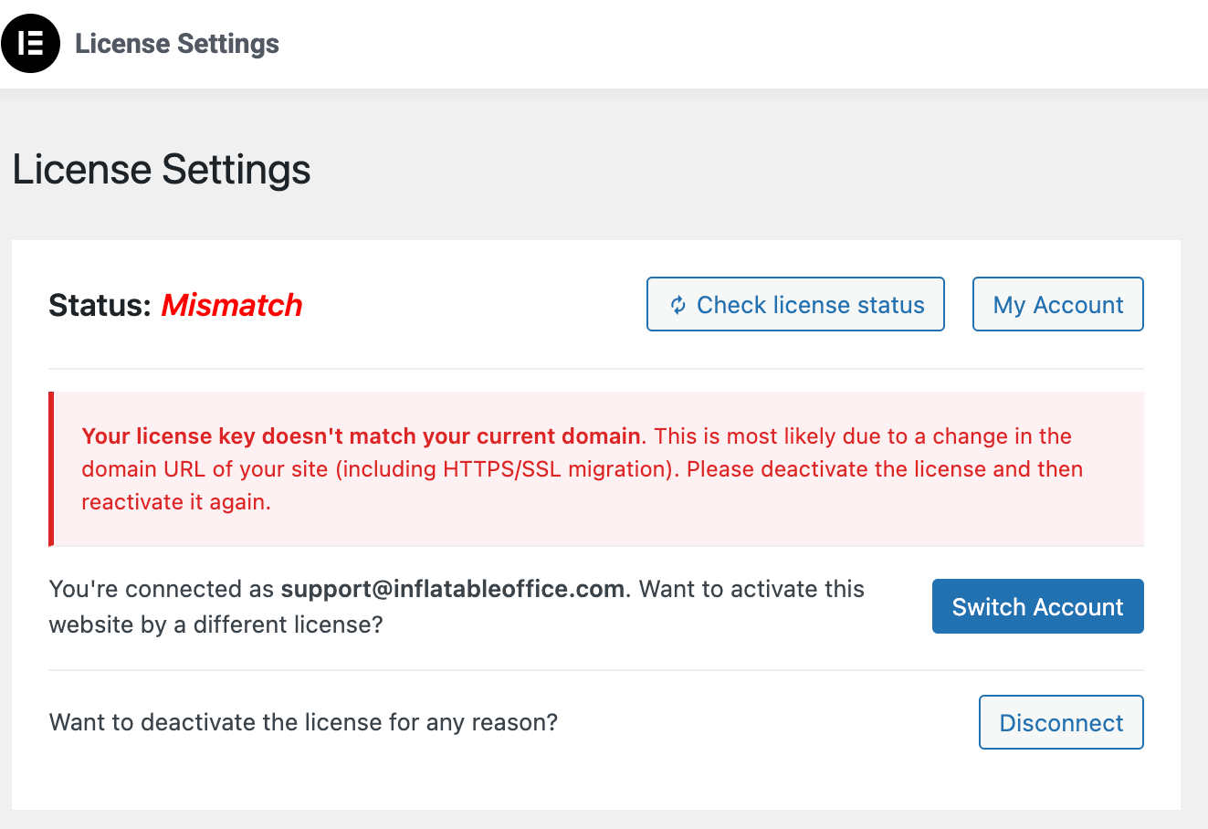
Task: Click "website by a different license?" text
Action: click(x=215, y=625)
